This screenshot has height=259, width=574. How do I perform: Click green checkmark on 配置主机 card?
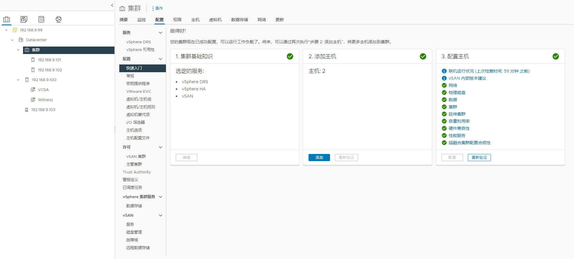[x=556, y=56]
